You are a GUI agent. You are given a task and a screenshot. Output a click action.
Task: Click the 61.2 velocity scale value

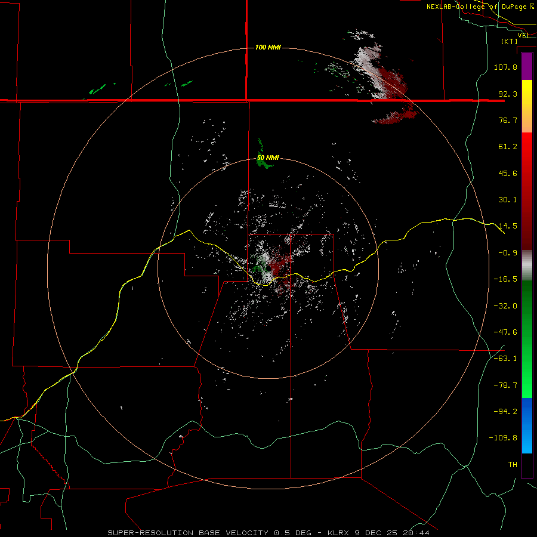(x=508, y=147)
